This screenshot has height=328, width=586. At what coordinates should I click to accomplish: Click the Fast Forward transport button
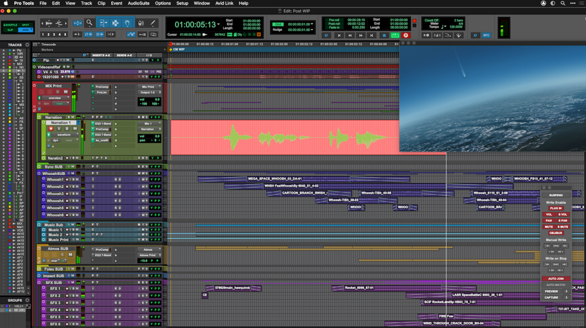(361, 35)
